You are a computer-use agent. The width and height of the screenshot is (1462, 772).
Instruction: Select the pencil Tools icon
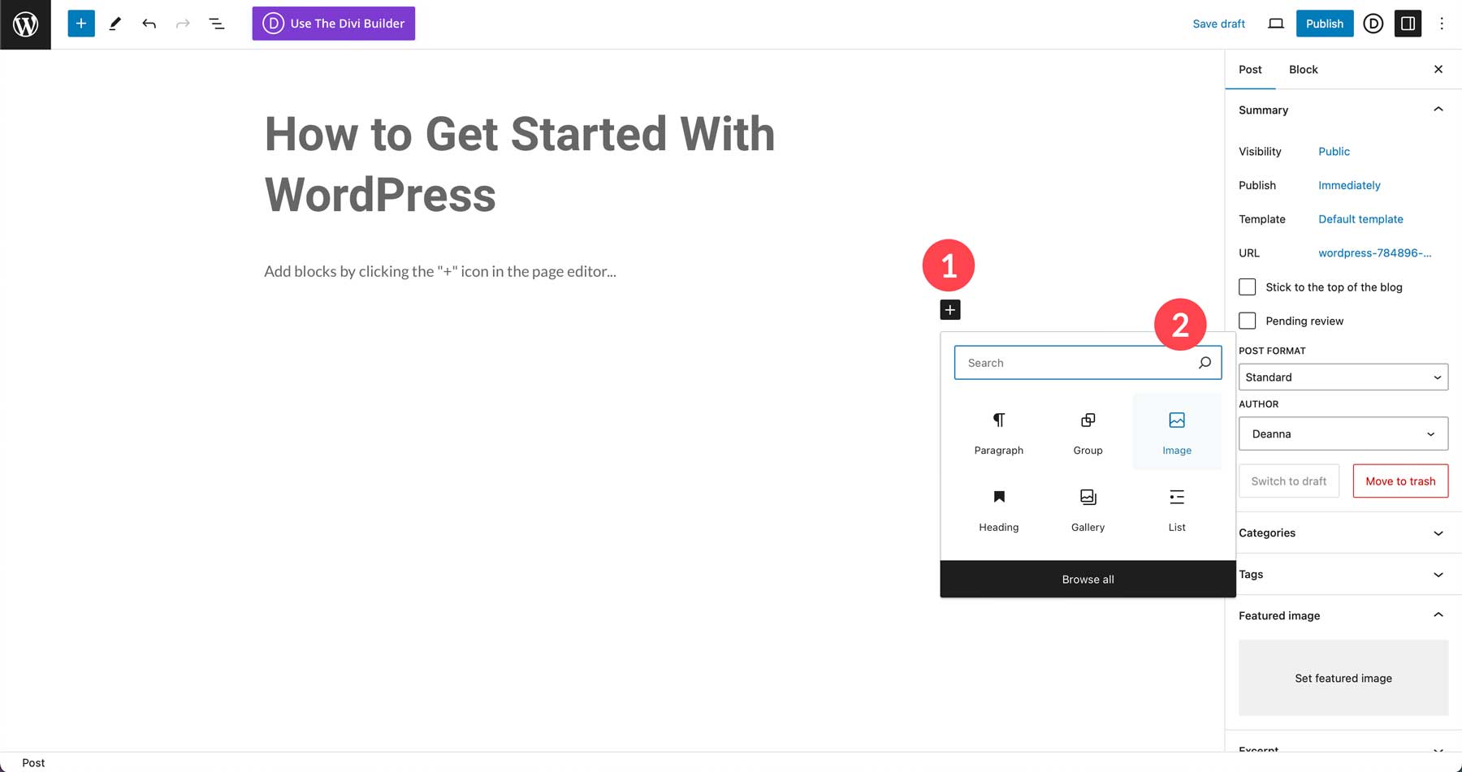(x=115, y=24)
